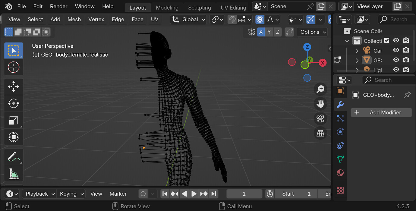Pick the Annotate tool

click(x=14, y=156)
